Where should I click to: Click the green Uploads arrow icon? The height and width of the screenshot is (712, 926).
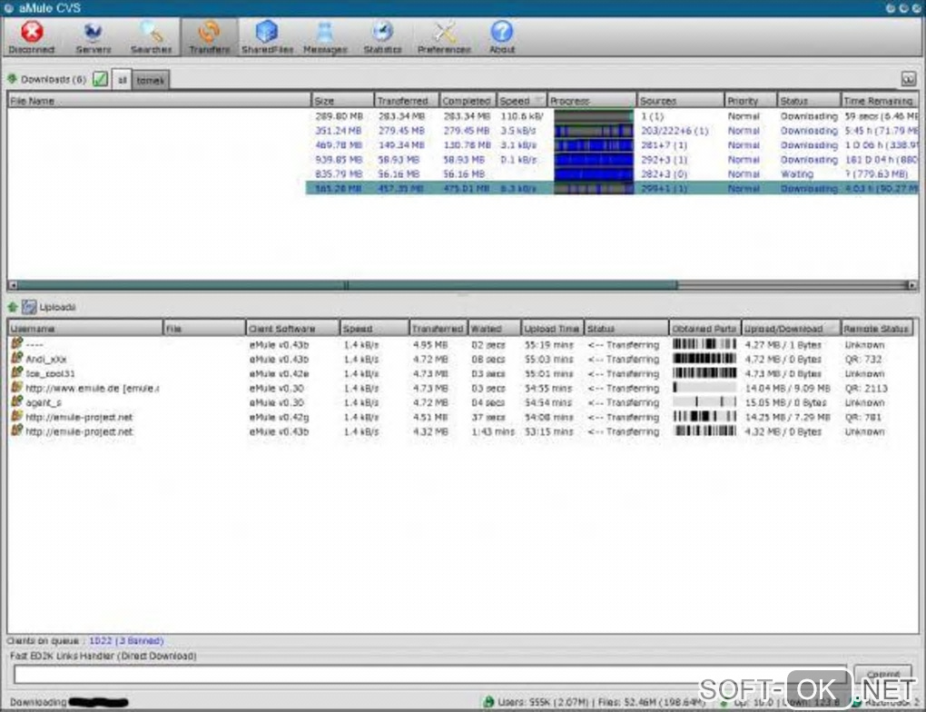pos(13,307)
